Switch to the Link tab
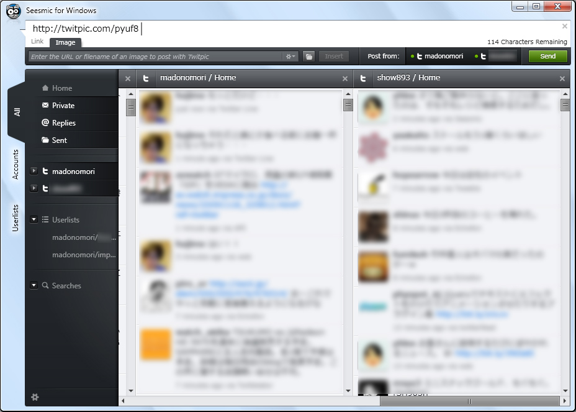 36,42
